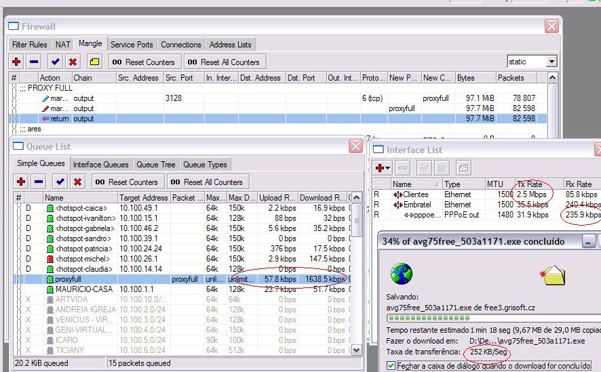601x372 pixels.
Task: Select the disabled ANDREIA IGREJA queue
Action: [182, 309]
